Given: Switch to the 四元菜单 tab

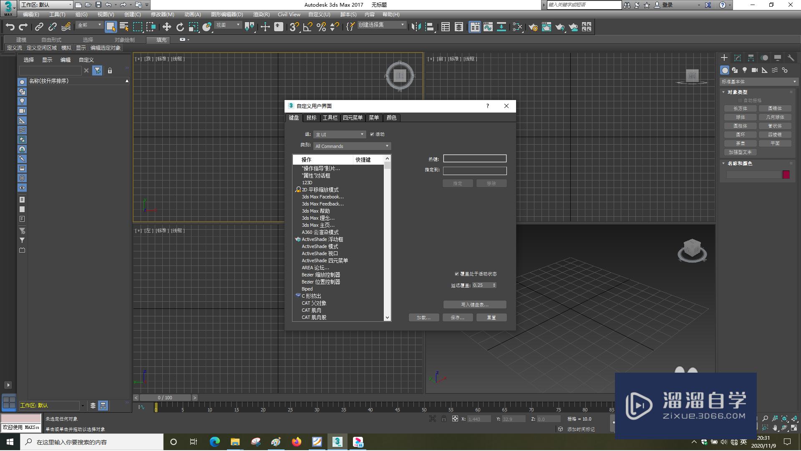Looking at the screenshot, I should point(353,118).
